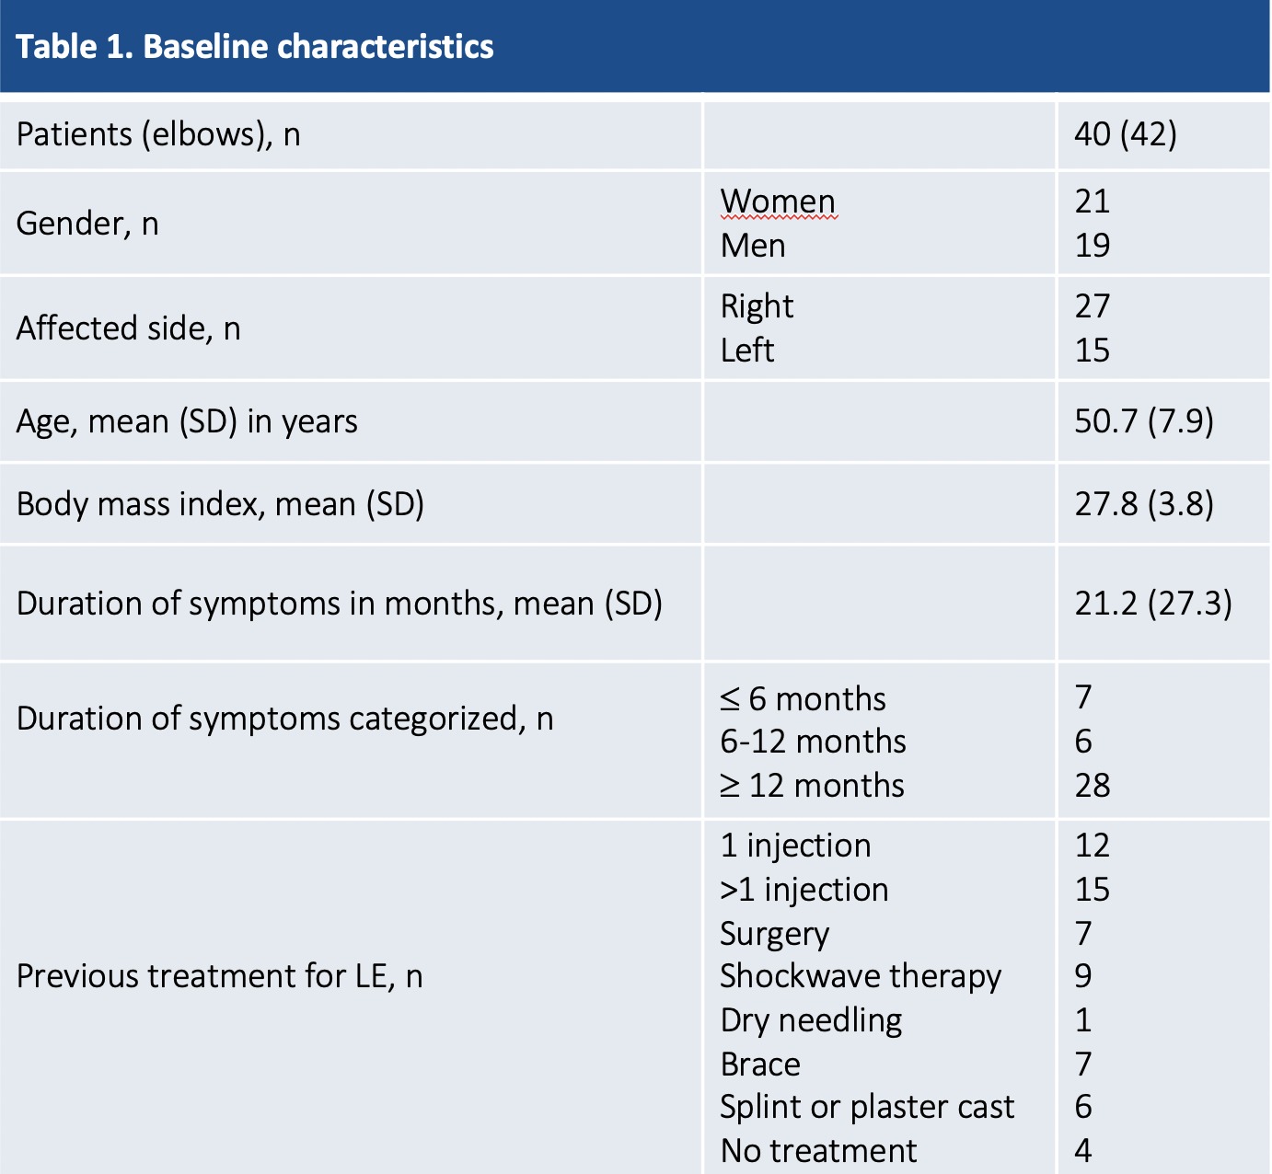1272x1174 pixels.
Task: Click the "Affected side, n" label
Action: (128, 328)
